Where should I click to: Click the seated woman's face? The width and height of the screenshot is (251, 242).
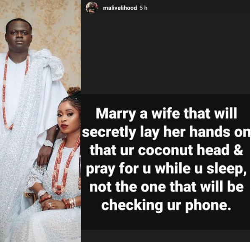[67, 118]
